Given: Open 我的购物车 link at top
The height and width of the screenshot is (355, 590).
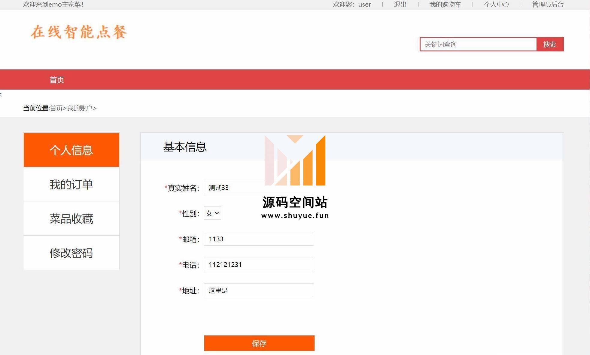Looking at the screenshot, I should point(445,5).
